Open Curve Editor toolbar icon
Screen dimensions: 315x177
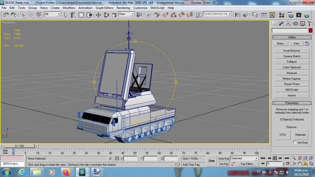(x=264, y=15)
